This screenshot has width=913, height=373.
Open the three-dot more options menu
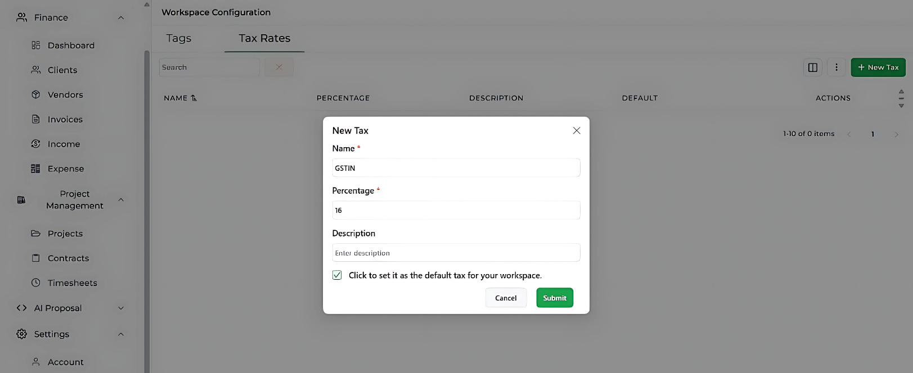[x=836, y=67]
